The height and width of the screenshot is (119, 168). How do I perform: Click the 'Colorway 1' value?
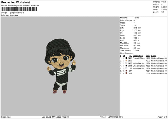[15, 15]
